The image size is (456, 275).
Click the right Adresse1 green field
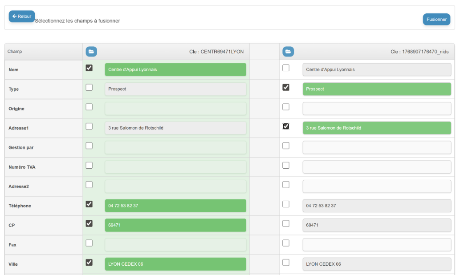coord(377,128)
